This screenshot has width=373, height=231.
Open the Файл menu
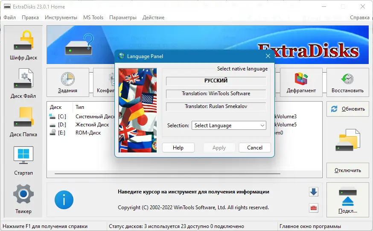coord(9,18)
